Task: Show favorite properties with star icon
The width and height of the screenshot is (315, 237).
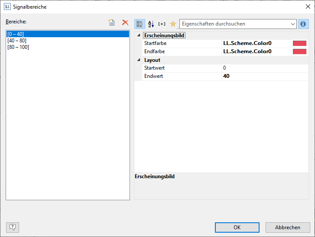Action: click(x=173, y=24)
